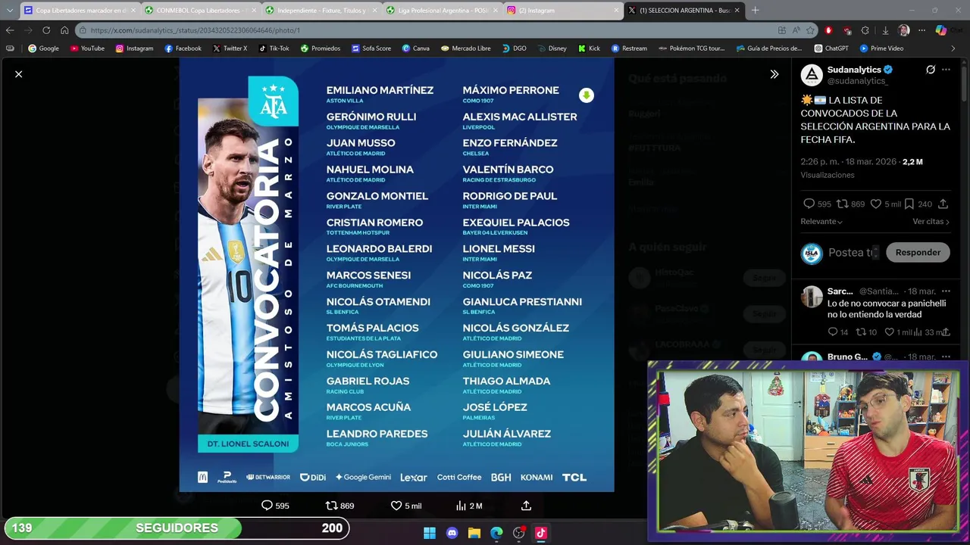Open Sarc commenter's avatar
This screenshot has height=545, width=970.
pyautogui.click(x=812, y=297)
